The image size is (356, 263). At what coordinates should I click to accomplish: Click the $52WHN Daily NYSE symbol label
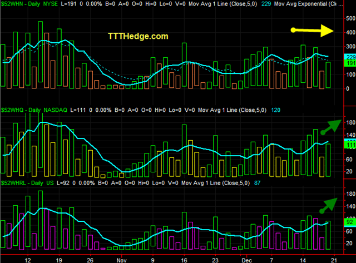(x=29, y=4)
